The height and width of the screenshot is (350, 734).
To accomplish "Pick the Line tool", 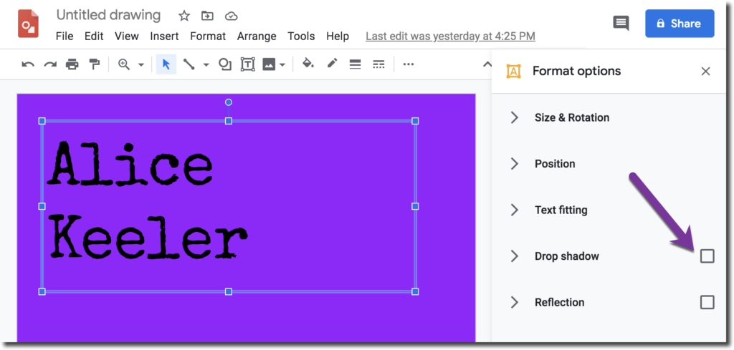I will 189,64.
